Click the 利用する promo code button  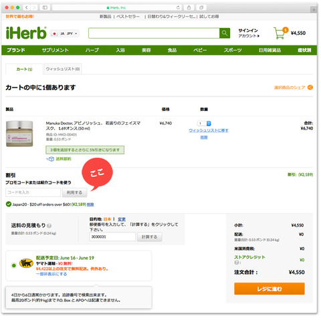click(x=74, y=192)
